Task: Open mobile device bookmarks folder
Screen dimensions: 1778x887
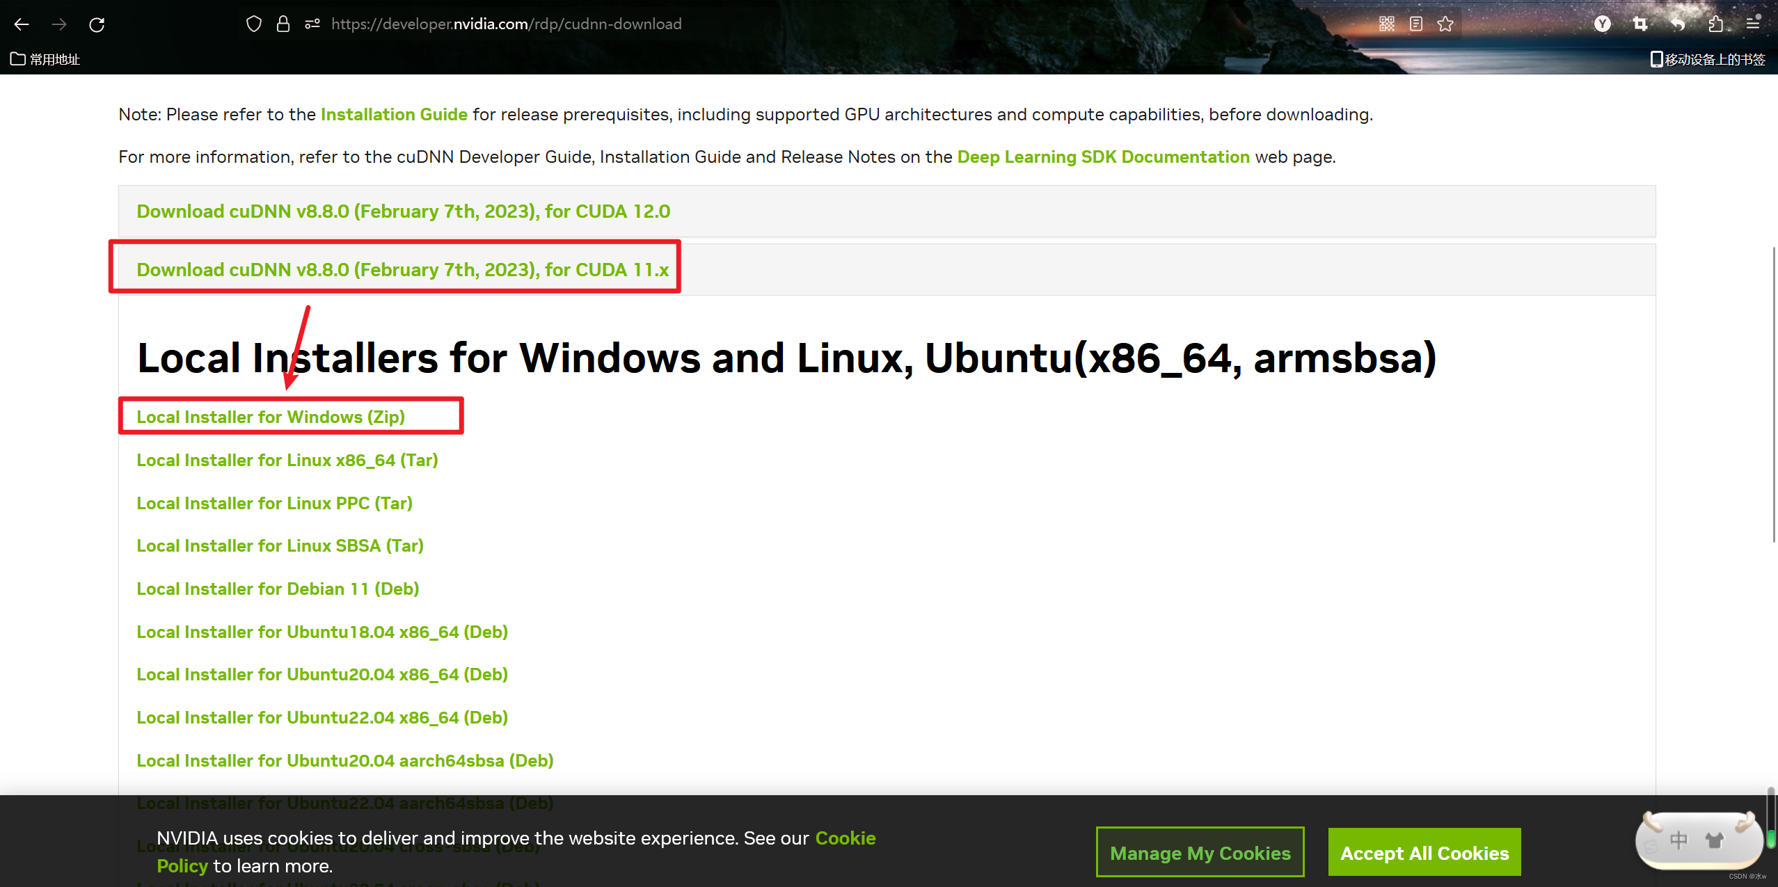Action: (1708, 59)
